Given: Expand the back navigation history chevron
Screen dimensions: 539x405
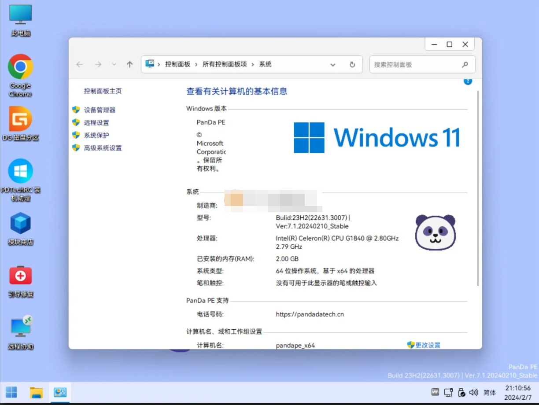Looking at the screenshot, I should (114, 64).
